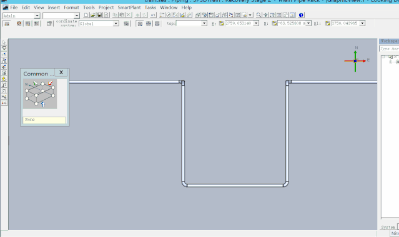Viewport: 399px width, 237px height.
Task: Click the red arrow in Common Views cube
Action: 51,83
